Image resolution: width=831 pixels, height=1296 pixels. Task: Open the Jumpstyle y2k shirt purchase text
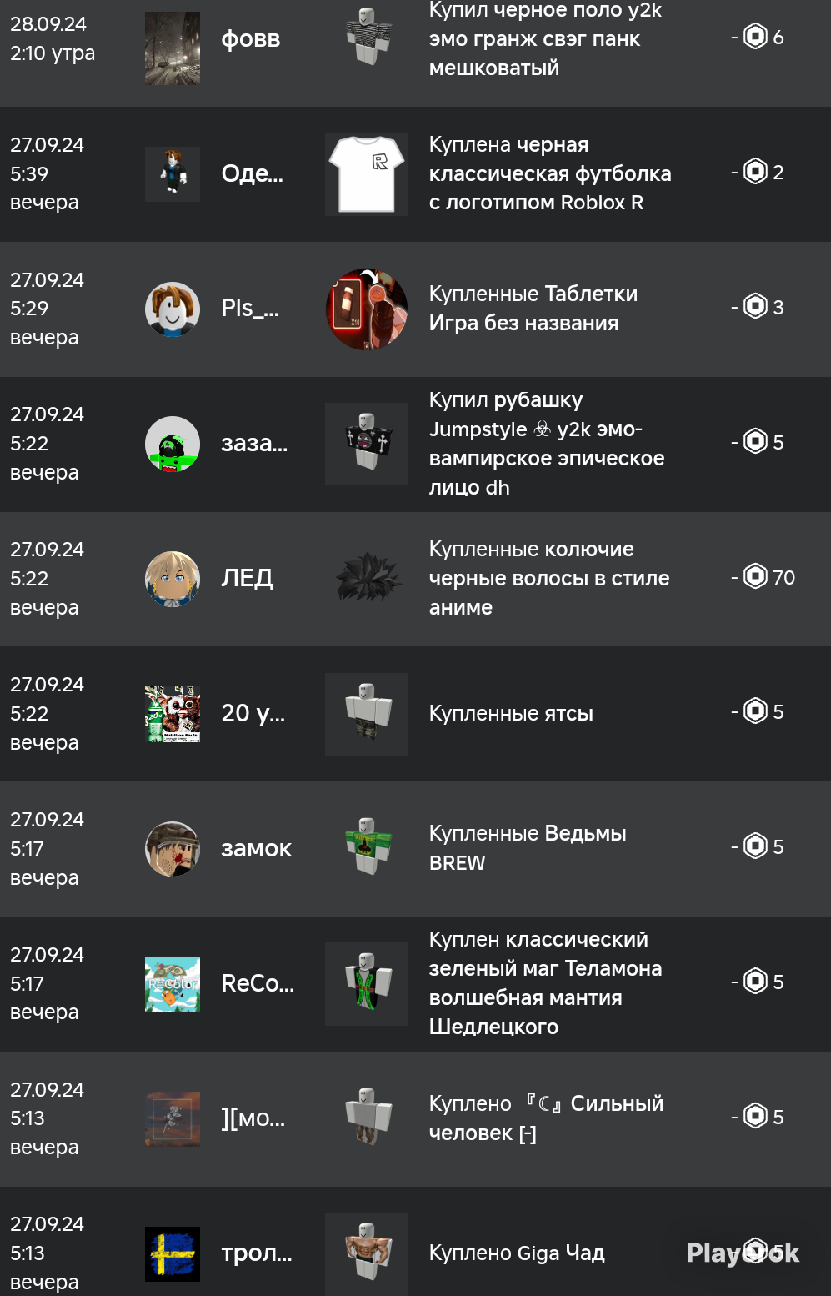click(x=547, y=444)
